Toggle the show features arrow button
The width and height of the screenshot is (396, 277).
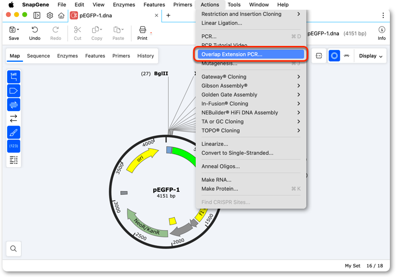(14, 91)
